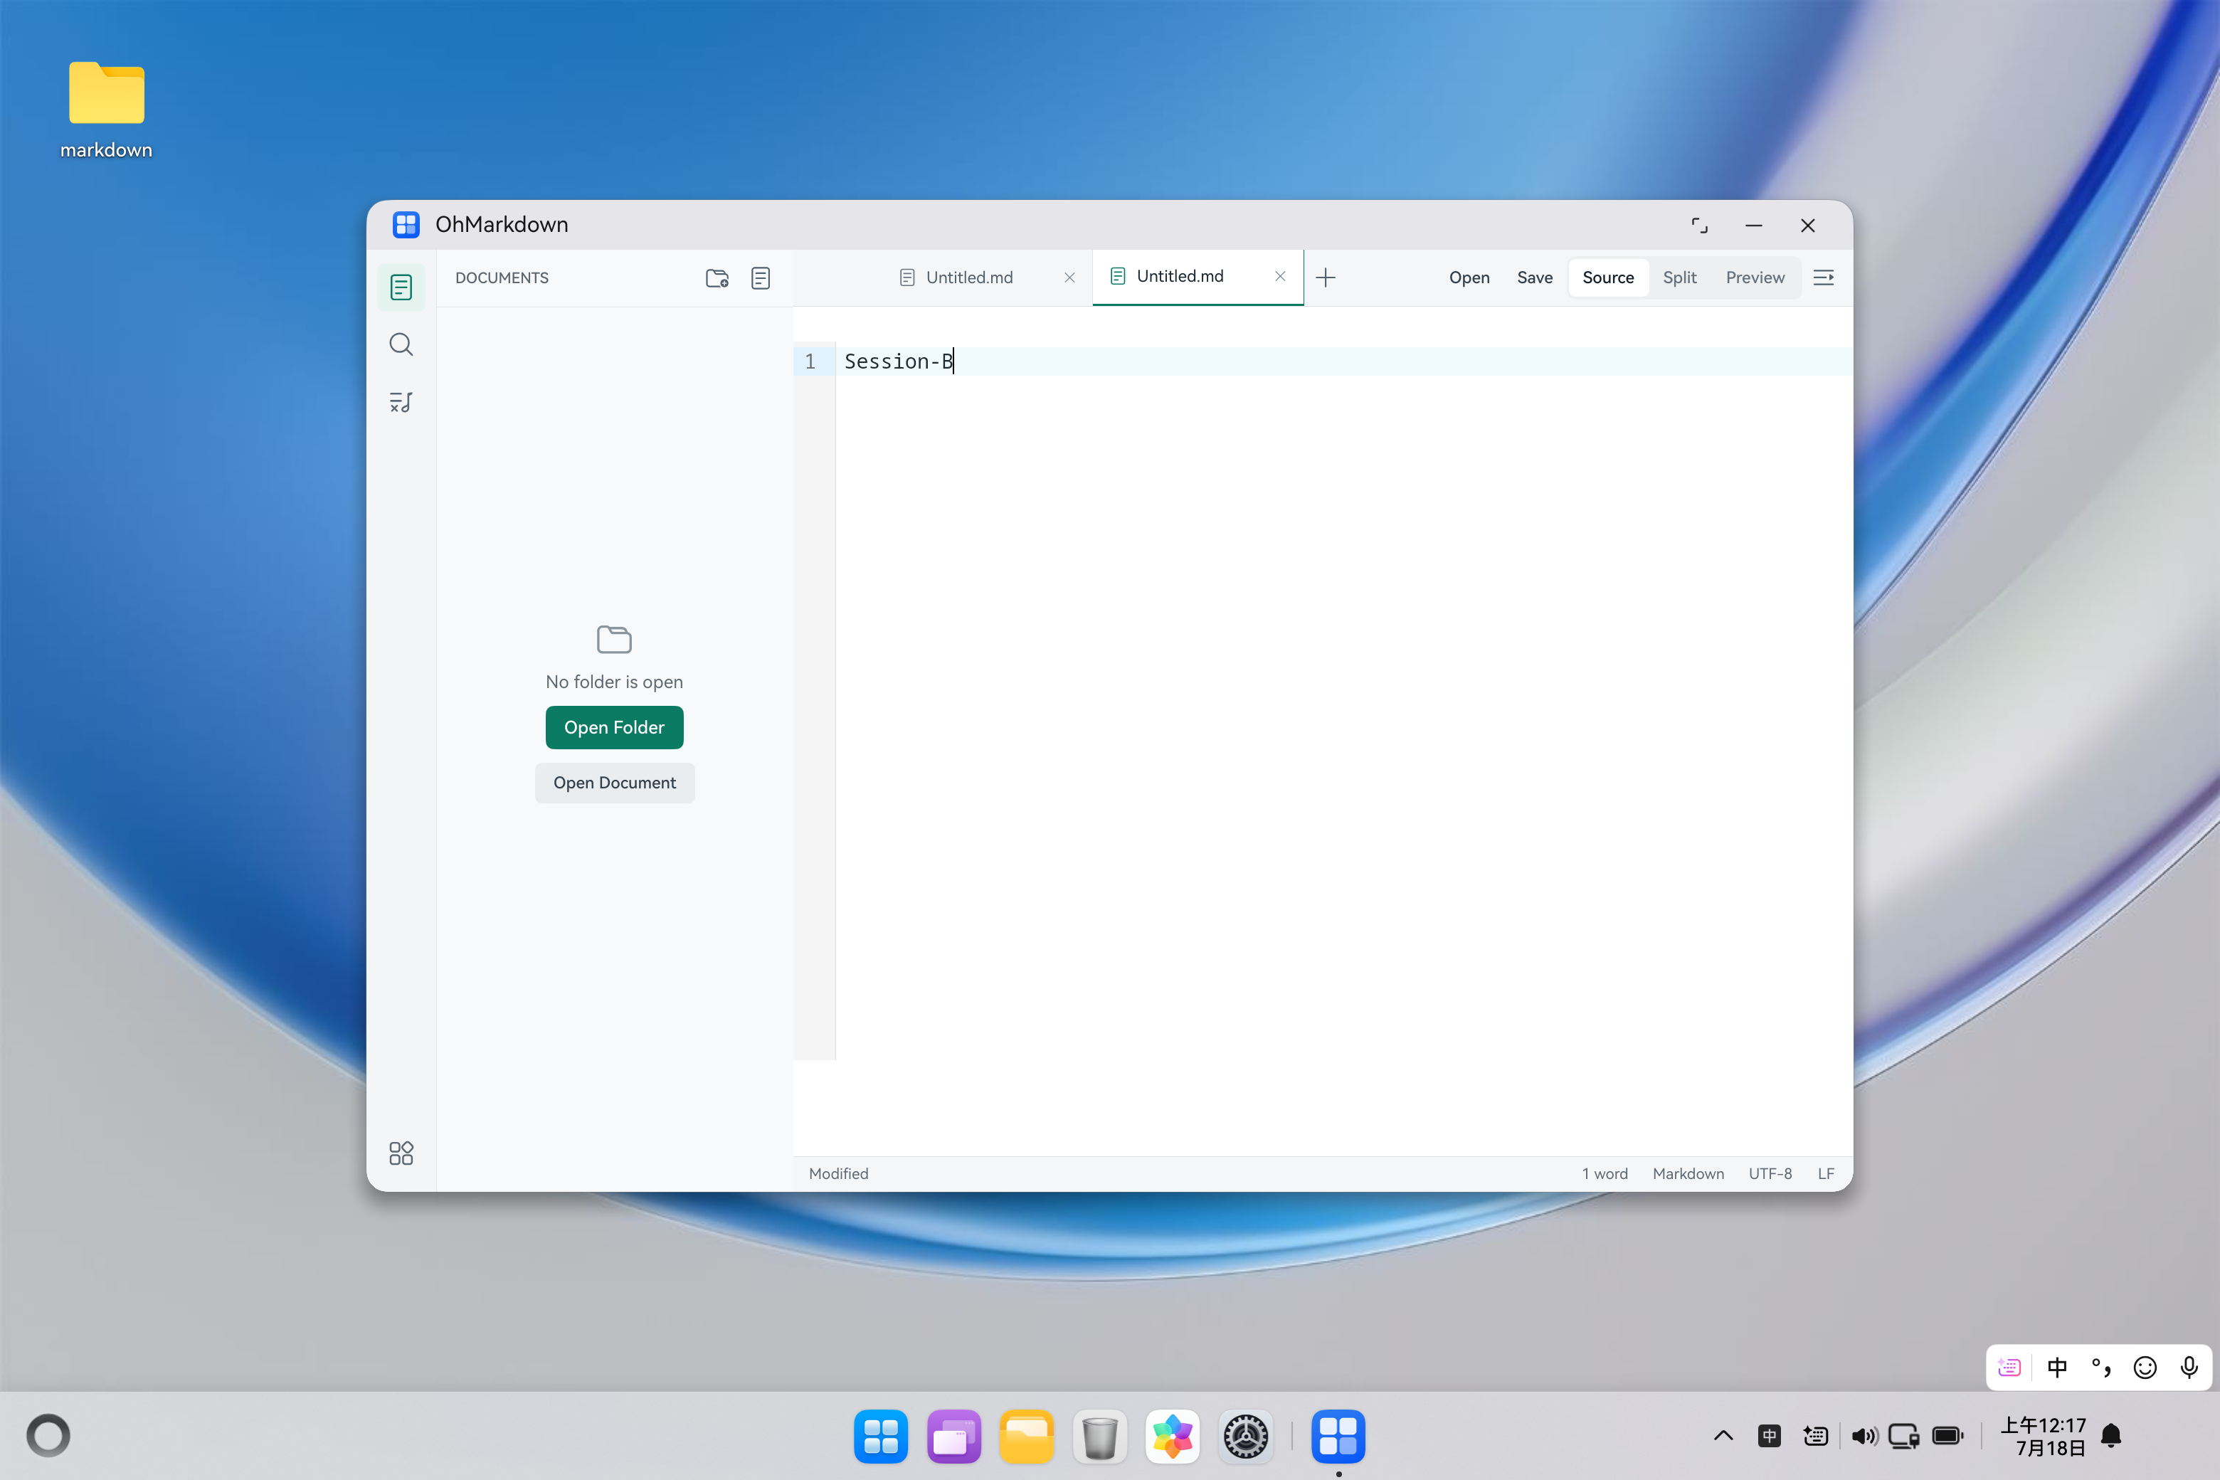
Task: Click the IME keyboard icon in floating bar
Action: pos(2009,1368)
